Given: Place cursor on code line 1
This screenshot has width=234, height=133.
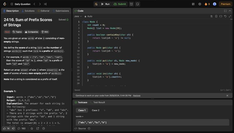Looking at the screenshot, I should 90,22.
